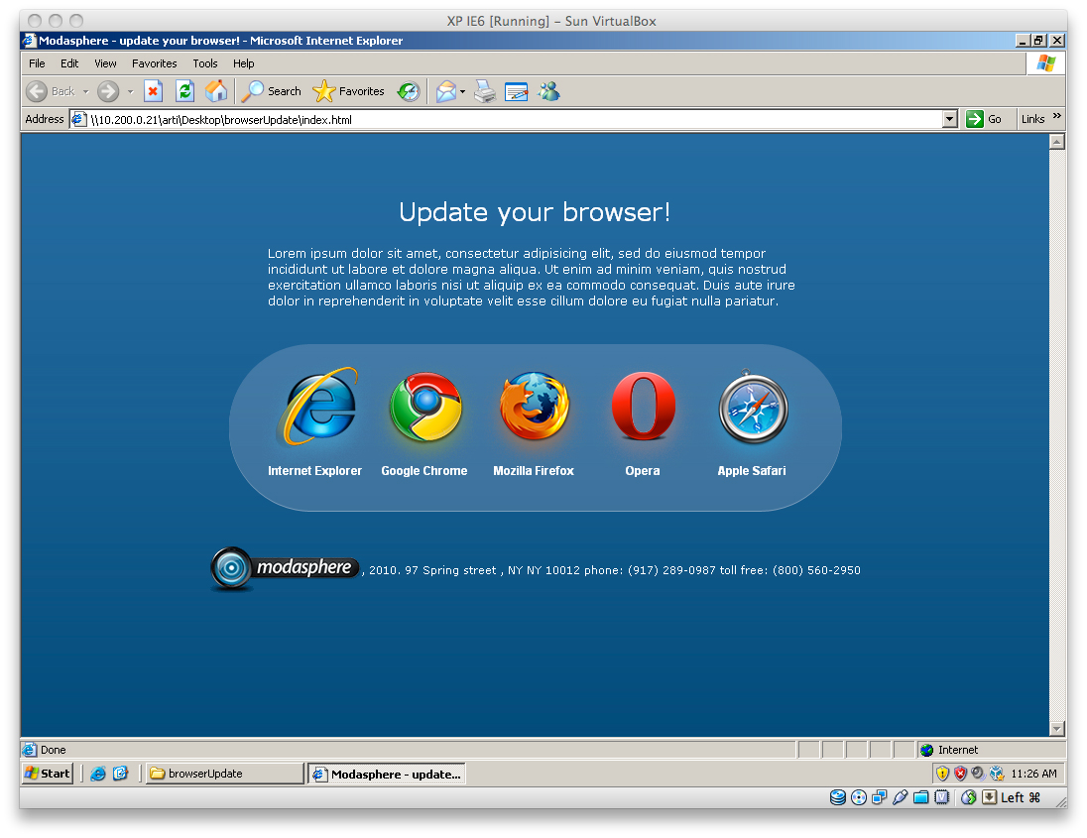This screenshot has height=838, width=1087.
Task: Choose the Internet Explorer browser logo
Action: (317, 407)
